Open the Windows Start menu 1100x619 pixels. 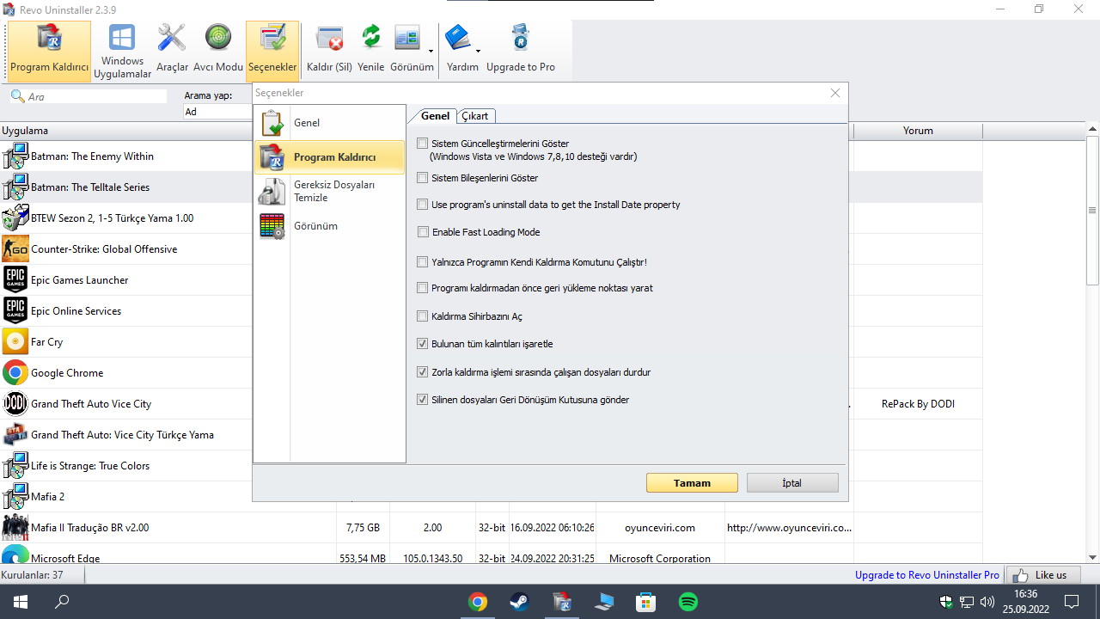[20, 602]
